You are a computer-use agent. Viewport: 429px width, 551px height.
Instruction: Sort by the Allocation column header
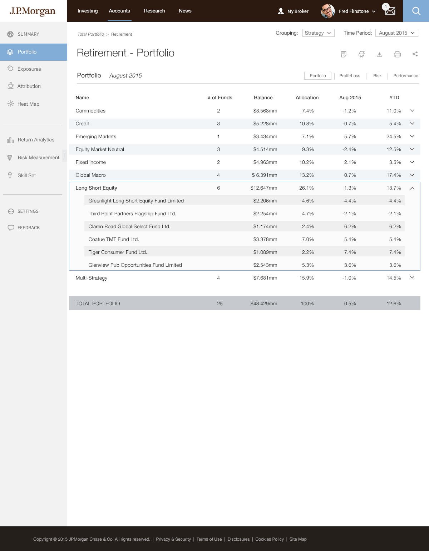tap(307, 97)
